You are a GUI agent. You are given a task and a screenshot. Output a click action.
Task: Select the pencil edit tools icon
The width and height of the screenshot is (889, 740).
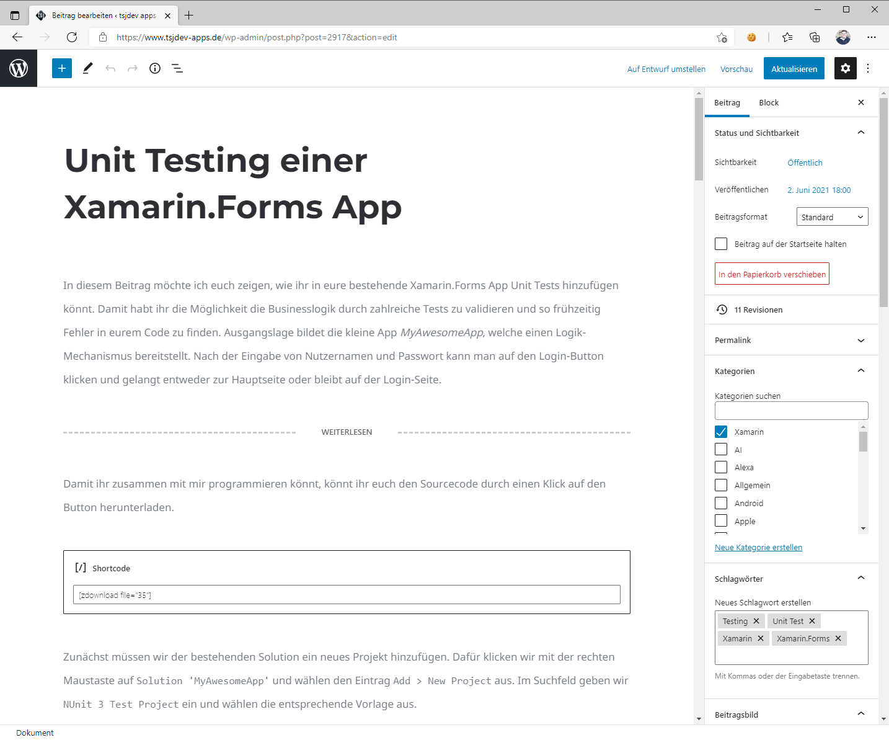(x=87, y=68)
